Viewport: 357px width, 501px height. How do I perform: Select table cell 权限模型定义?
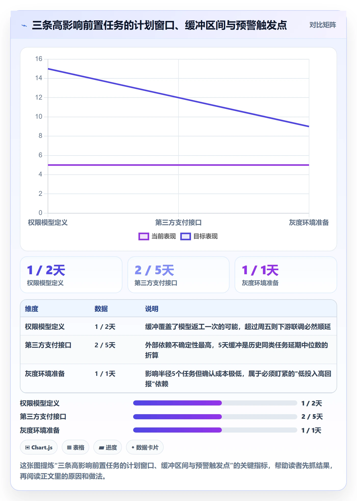pyautogui.click(x=45, y=327)
